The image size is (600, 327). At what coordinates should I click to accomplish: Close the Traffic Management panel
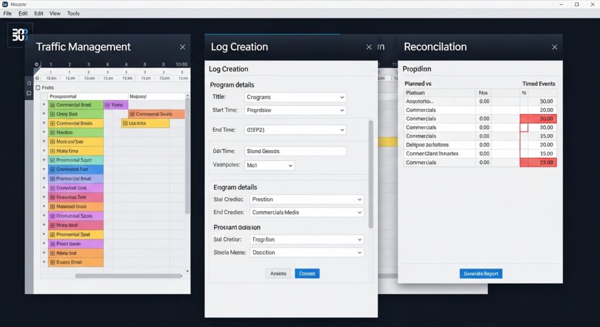(x=183, y=47)
